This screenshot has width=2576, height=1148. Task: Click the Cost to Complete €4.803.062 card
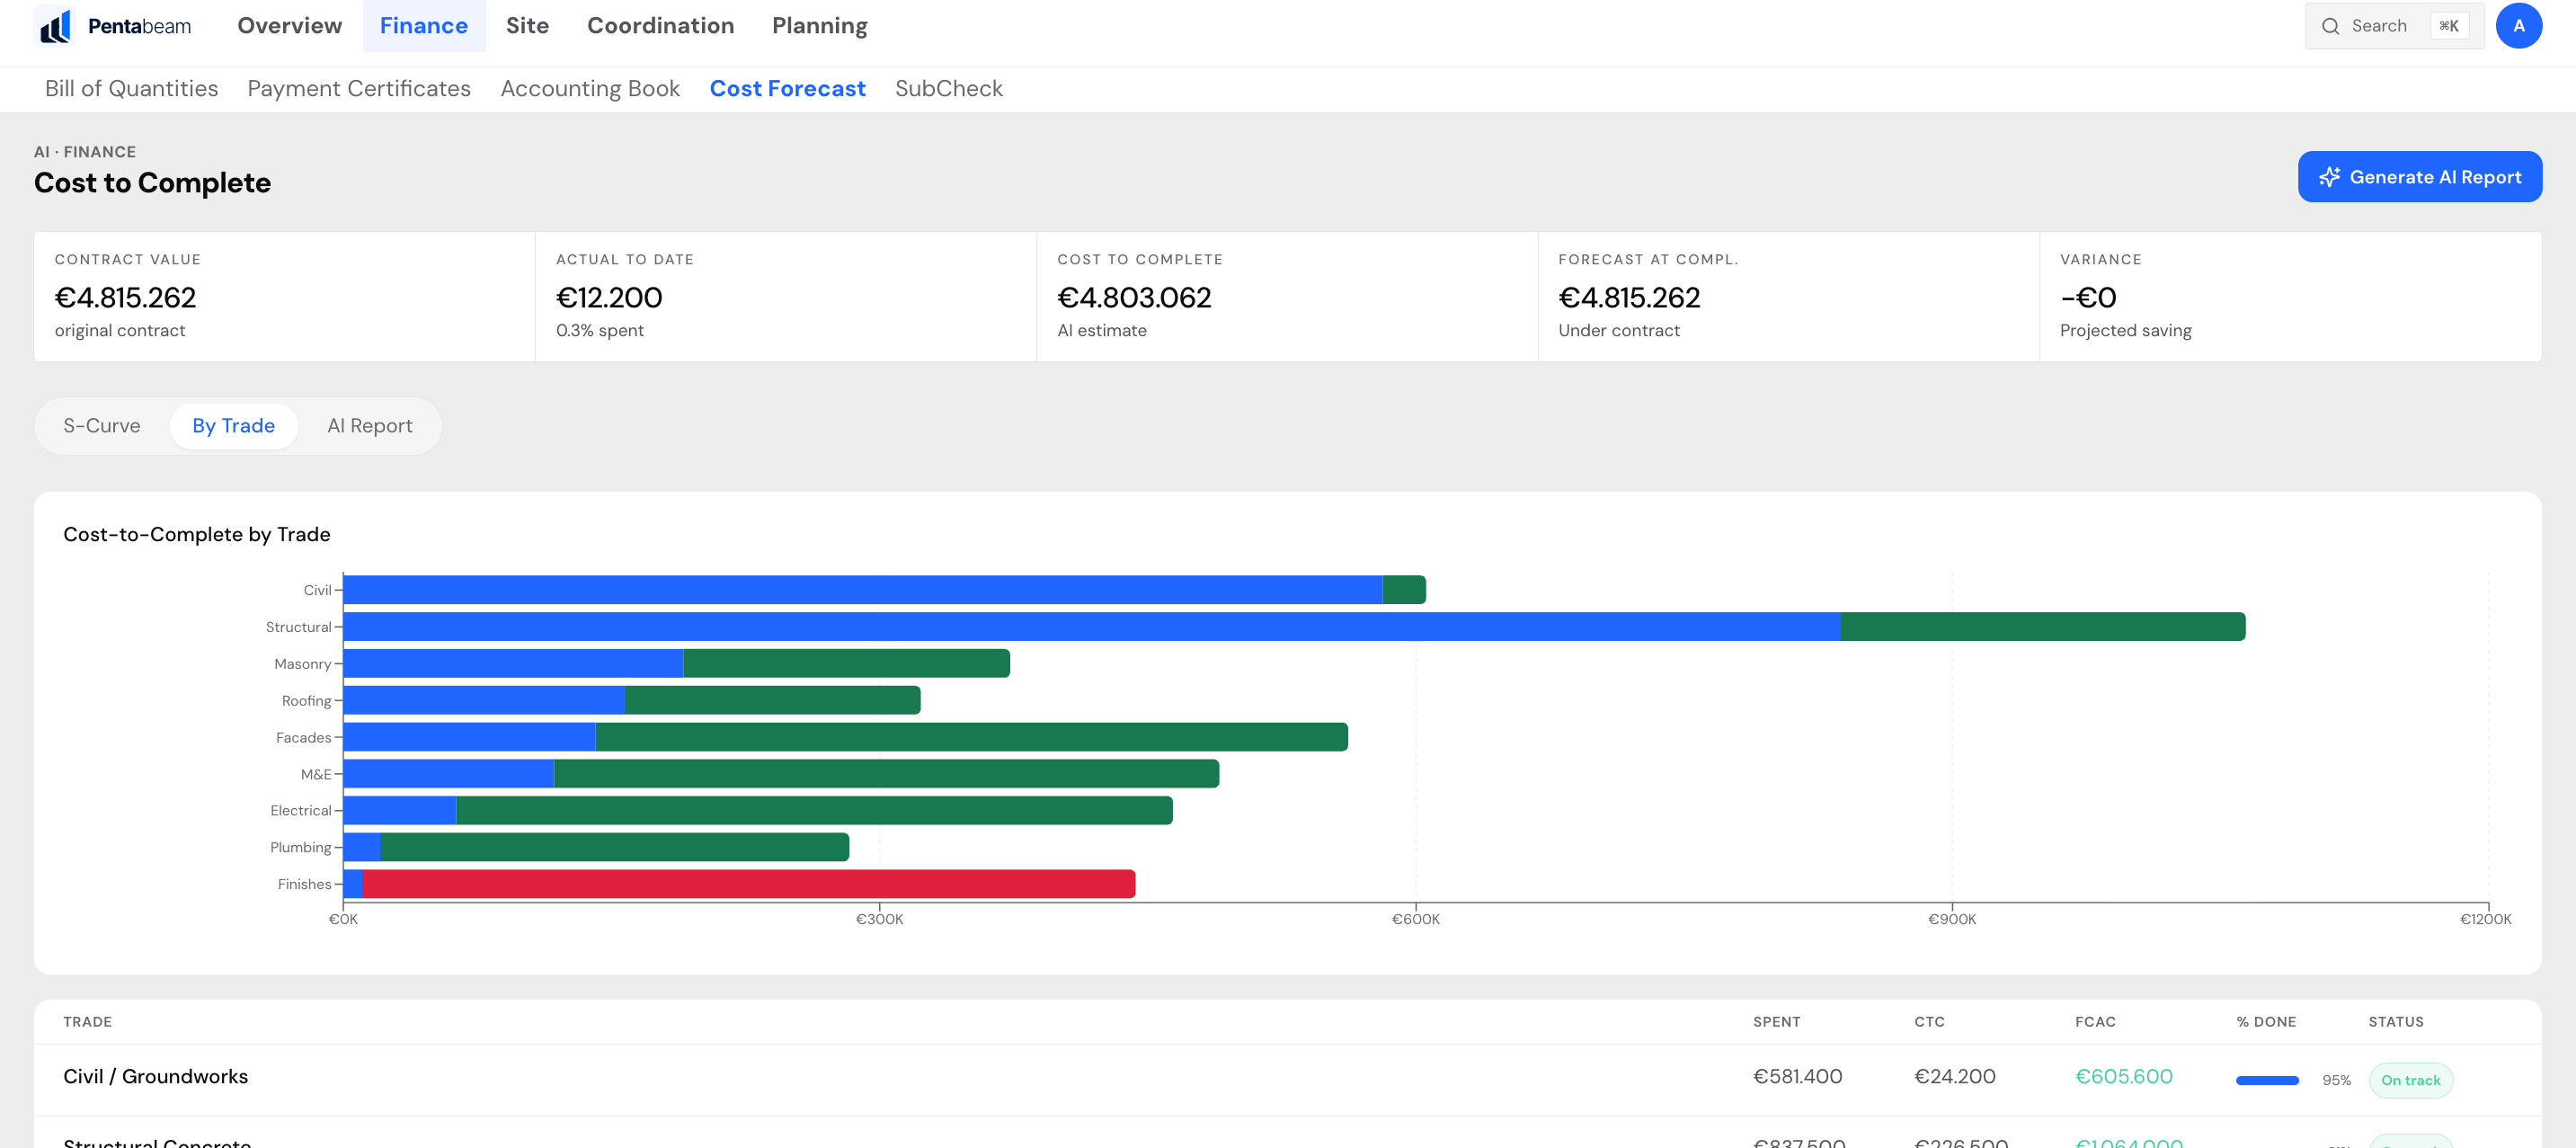(x=1287, y=297)
